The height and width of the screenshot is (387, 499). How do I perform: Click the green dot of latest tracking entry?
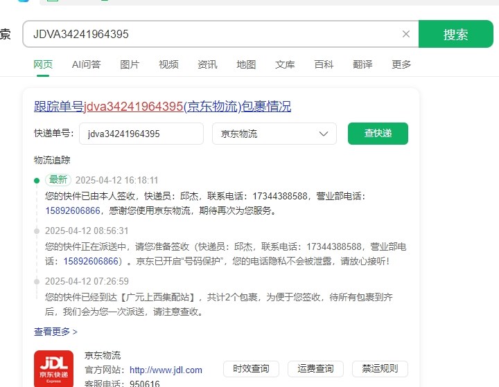coord(37,181)
